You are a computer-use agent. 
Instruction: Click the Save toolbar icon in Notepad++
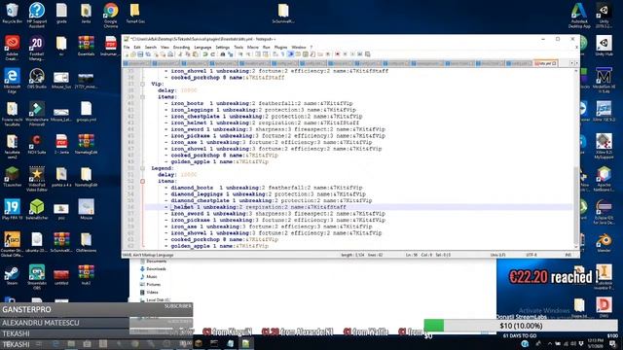click(140, 54)
